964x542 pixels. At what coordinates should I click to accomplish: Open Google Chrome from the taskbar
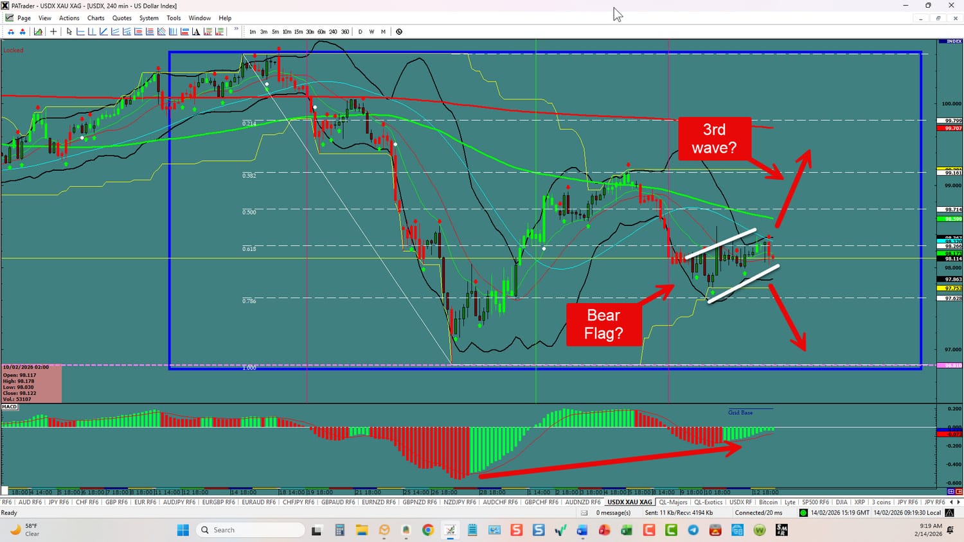(428, 530)
